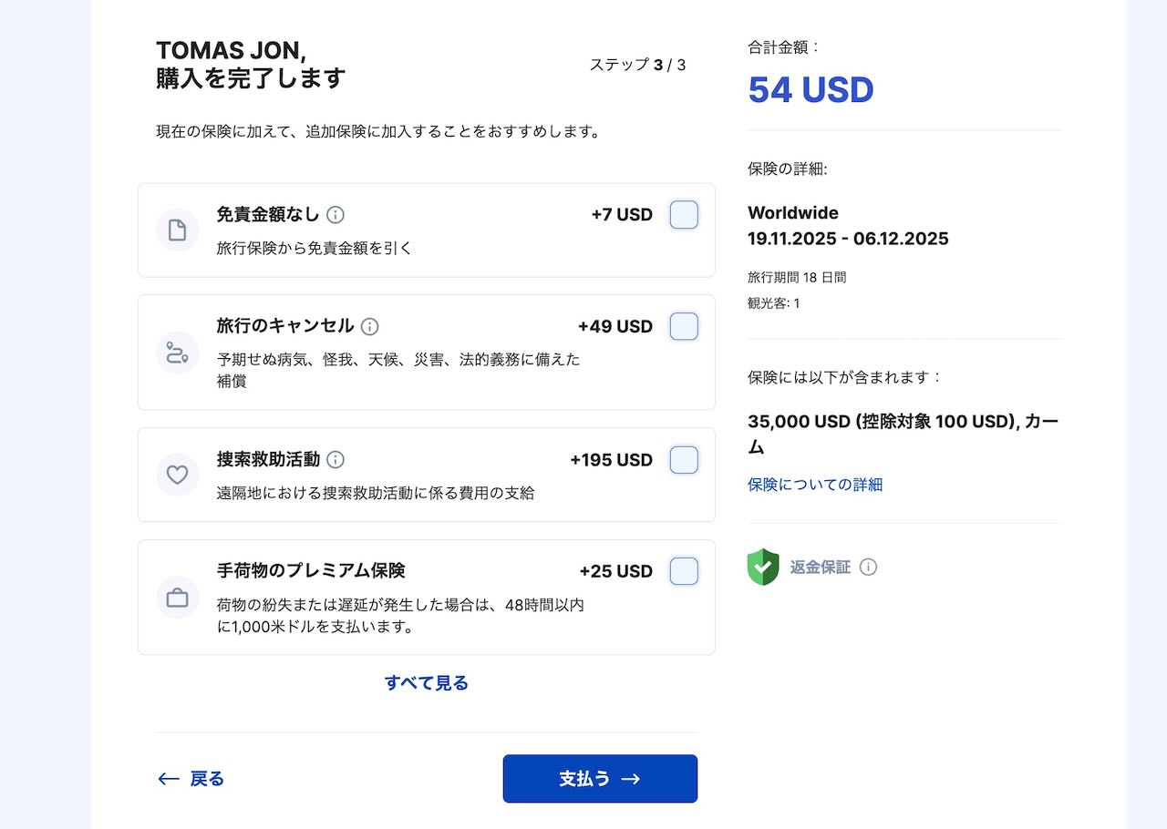Click the document icon in 免責金額なし card
The image size is (1167, 829).
pyautogui.click(x=177, y=230)
